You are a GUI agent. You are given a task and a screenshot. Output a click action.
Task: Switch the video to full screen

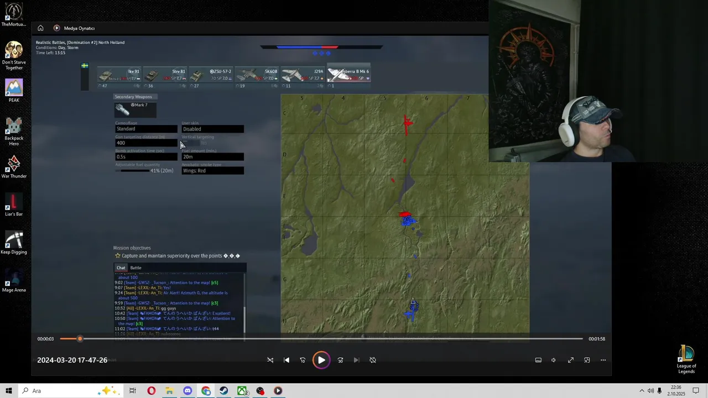571,360
